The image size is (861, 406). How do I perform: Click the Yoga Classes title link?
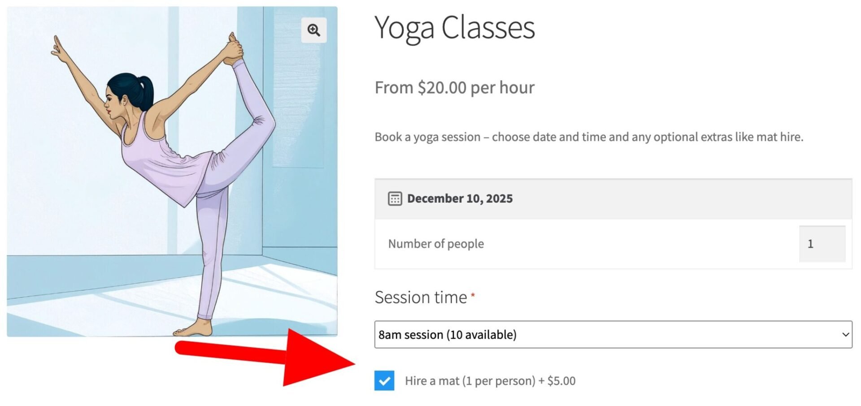coord(454,28)
